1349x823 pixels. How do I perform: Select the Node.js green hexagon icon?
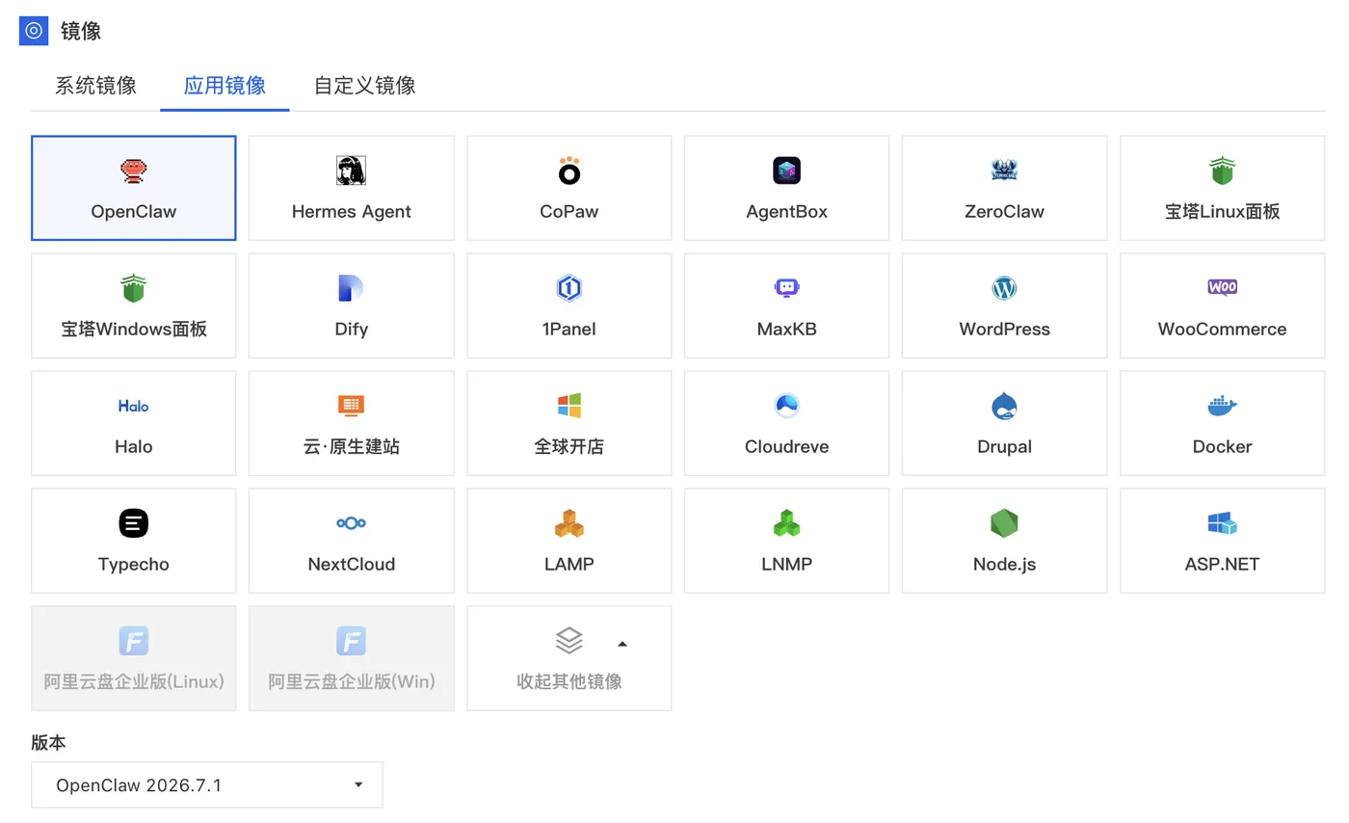(x=1004, y=523)
